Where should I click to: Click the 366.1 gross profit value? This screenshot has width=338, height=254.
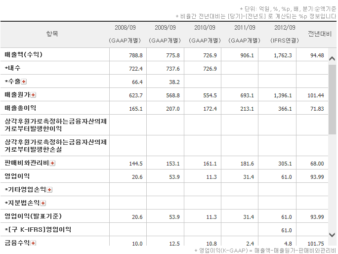click(x=285, y=109)
